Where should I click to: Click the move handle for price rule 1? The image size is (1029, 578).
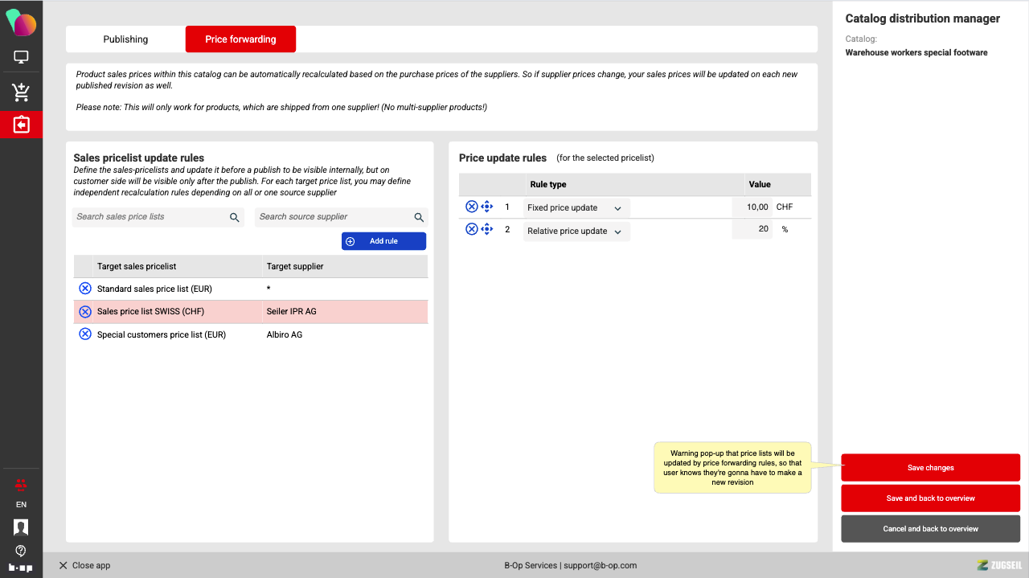[x=487, y=207]
